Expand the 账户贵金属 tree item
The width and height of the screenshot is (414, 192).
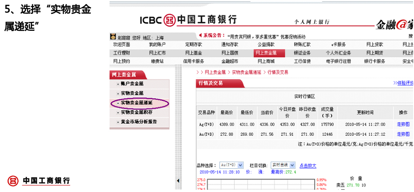click(118, 84)
